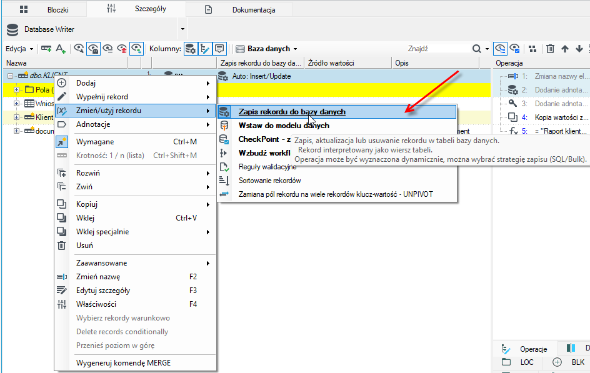Click the Edytuj szczegóły pencil-lines icon
The width and height of the screenshot is (590, 373).
click(62, 291)
